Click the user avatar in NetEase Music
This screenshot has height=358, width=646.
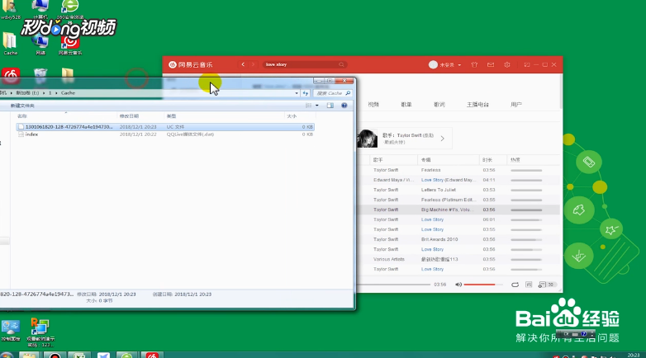[x=433, y=64]
